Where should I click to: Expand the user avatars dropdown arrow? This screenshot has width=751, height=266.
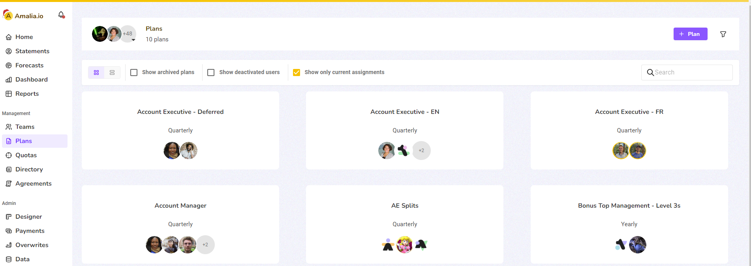133,40
